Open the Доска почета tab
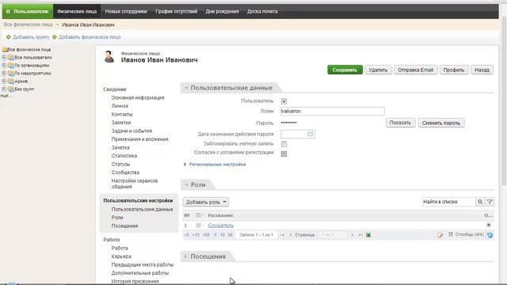This screenshot has height=285, width=507. (x=262, y=11)
